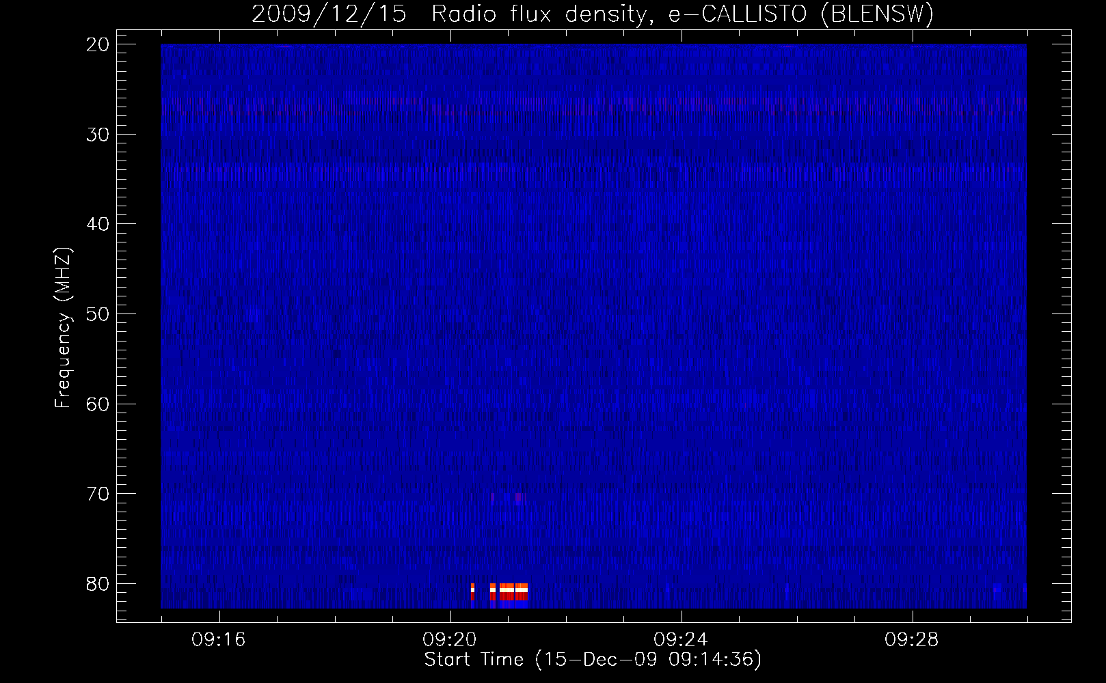Click the 09:24 time tick label
1106x683 pixels.
(x=681, y=639)
